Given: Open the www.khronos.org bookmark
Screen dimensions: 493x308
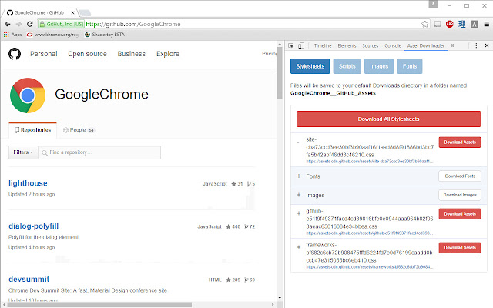Looking at the screenshot, I should click(52, 35).
